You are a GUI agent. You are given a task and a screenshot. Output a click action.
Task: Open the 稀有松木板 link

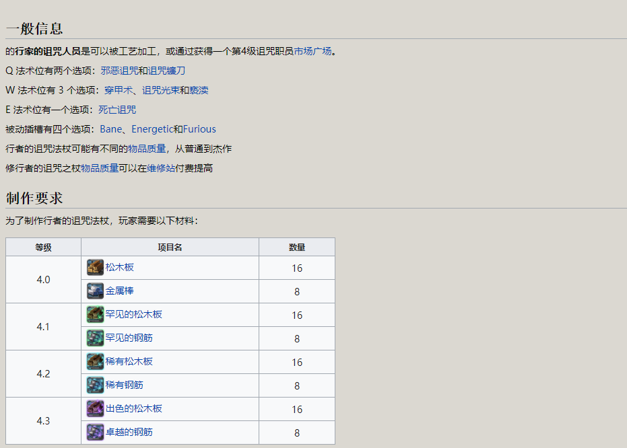pyautogui.click(x=129, y=361)
